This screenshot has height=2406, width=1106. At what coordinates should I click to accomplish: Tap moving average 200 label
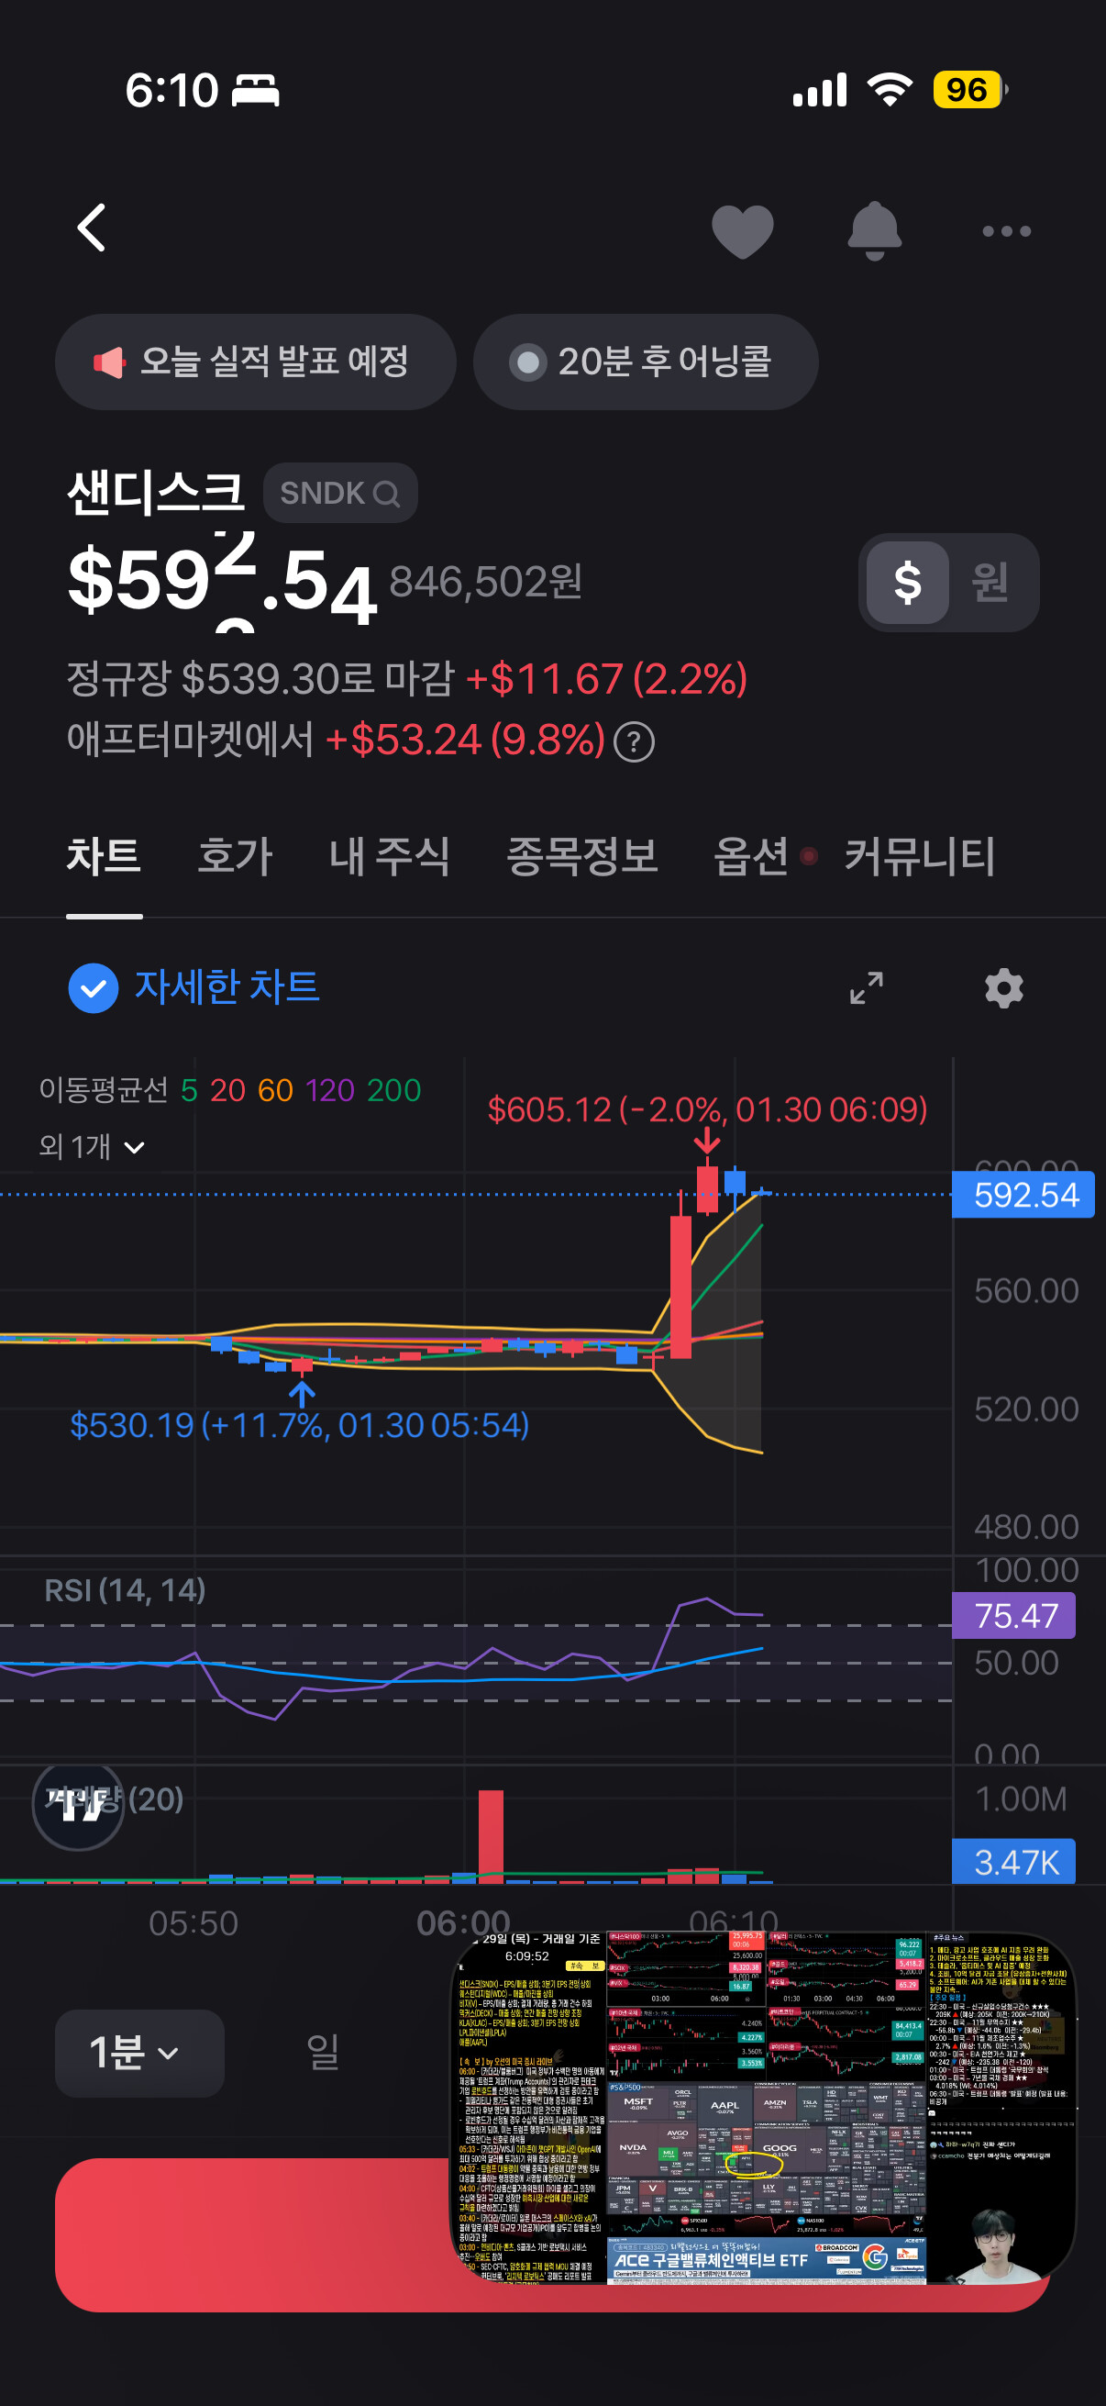(x=393, y=1090)
